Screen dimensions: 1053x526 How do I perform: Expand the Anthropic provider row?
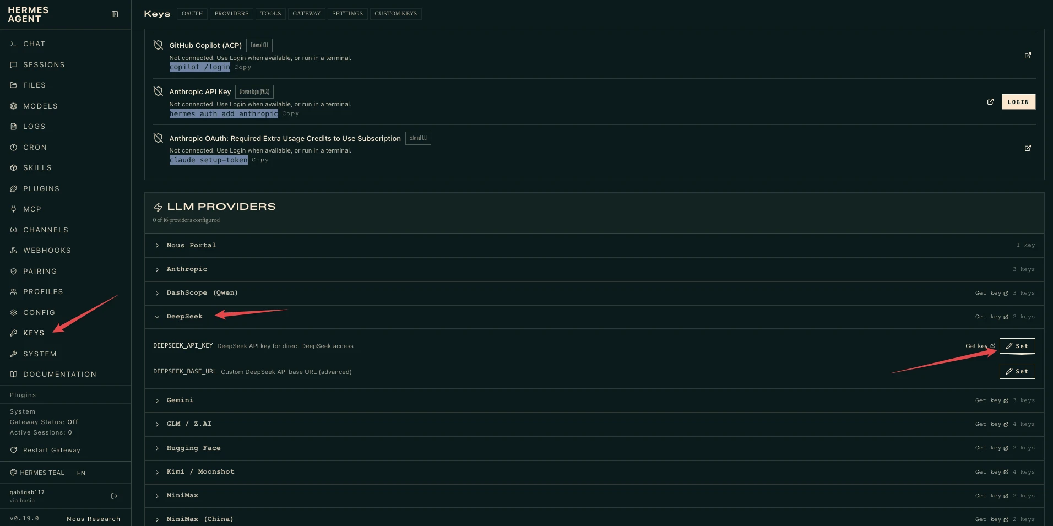[594, 269]
